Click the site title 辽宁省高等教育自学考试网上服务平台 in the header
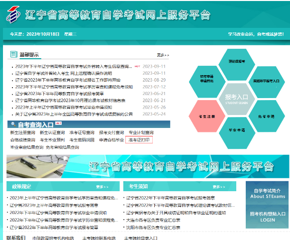Viewport: 290px width, 240px height. pyautogui.click(x=118, y=15)
